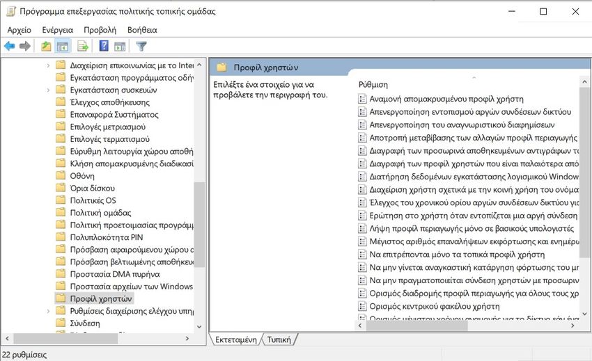Image resolution: width=592 pixels, height=361 pixels.
Task: Open the Προβολή menu
Action: pyautogui.click(x=100, y=30)
